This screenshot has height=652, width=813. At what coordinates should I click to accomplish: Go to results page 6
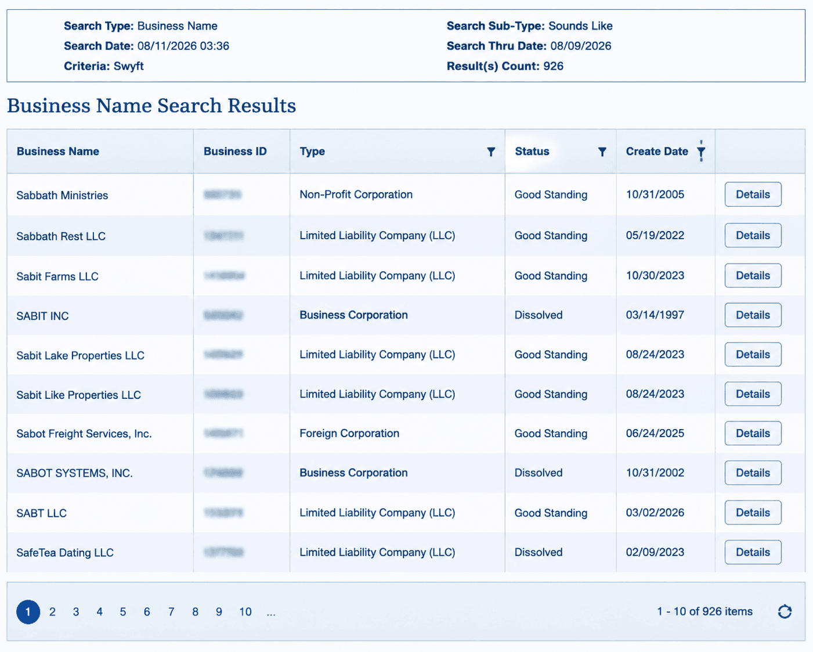[147, 612]
